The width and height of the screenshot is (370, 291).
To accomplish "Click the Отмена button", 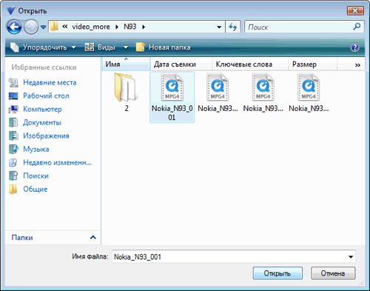I will point(333,273).
